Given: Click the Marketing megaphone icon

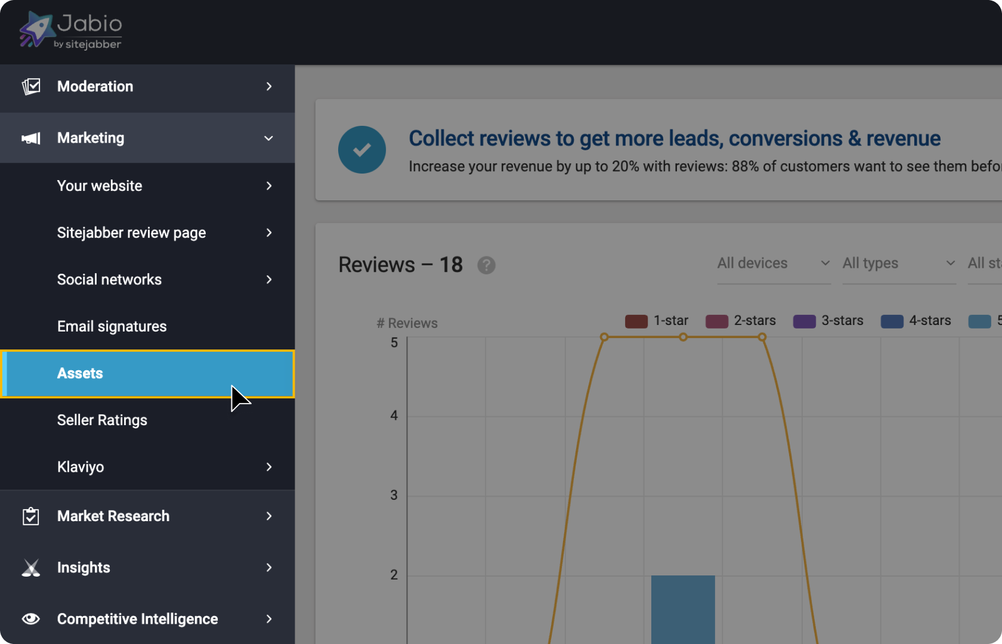Looking at the screenshot, I should coord(31,138).
